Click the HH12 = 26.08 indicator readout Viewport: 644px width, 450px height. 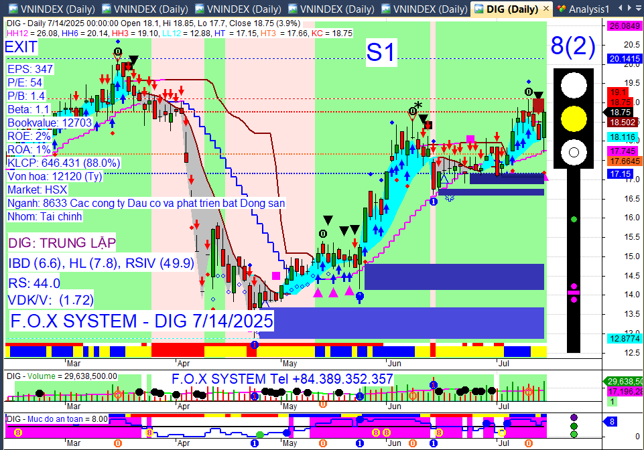[x=32, y=33]
